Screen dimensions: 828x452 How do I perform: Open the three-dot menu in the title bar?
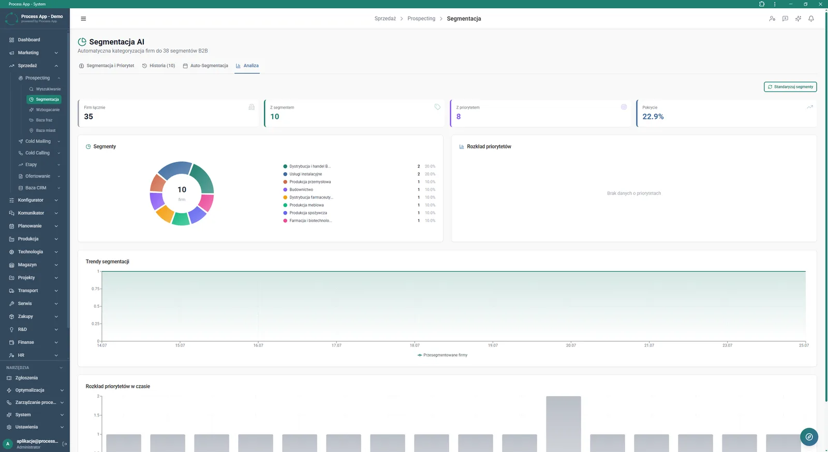click(x=775, y=4)
